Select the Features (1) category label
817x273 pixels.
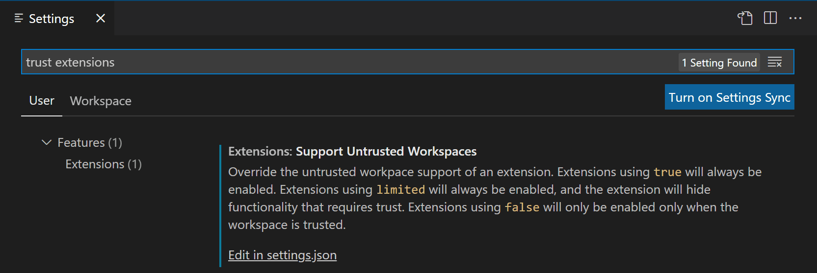click(x=90, y=142)
